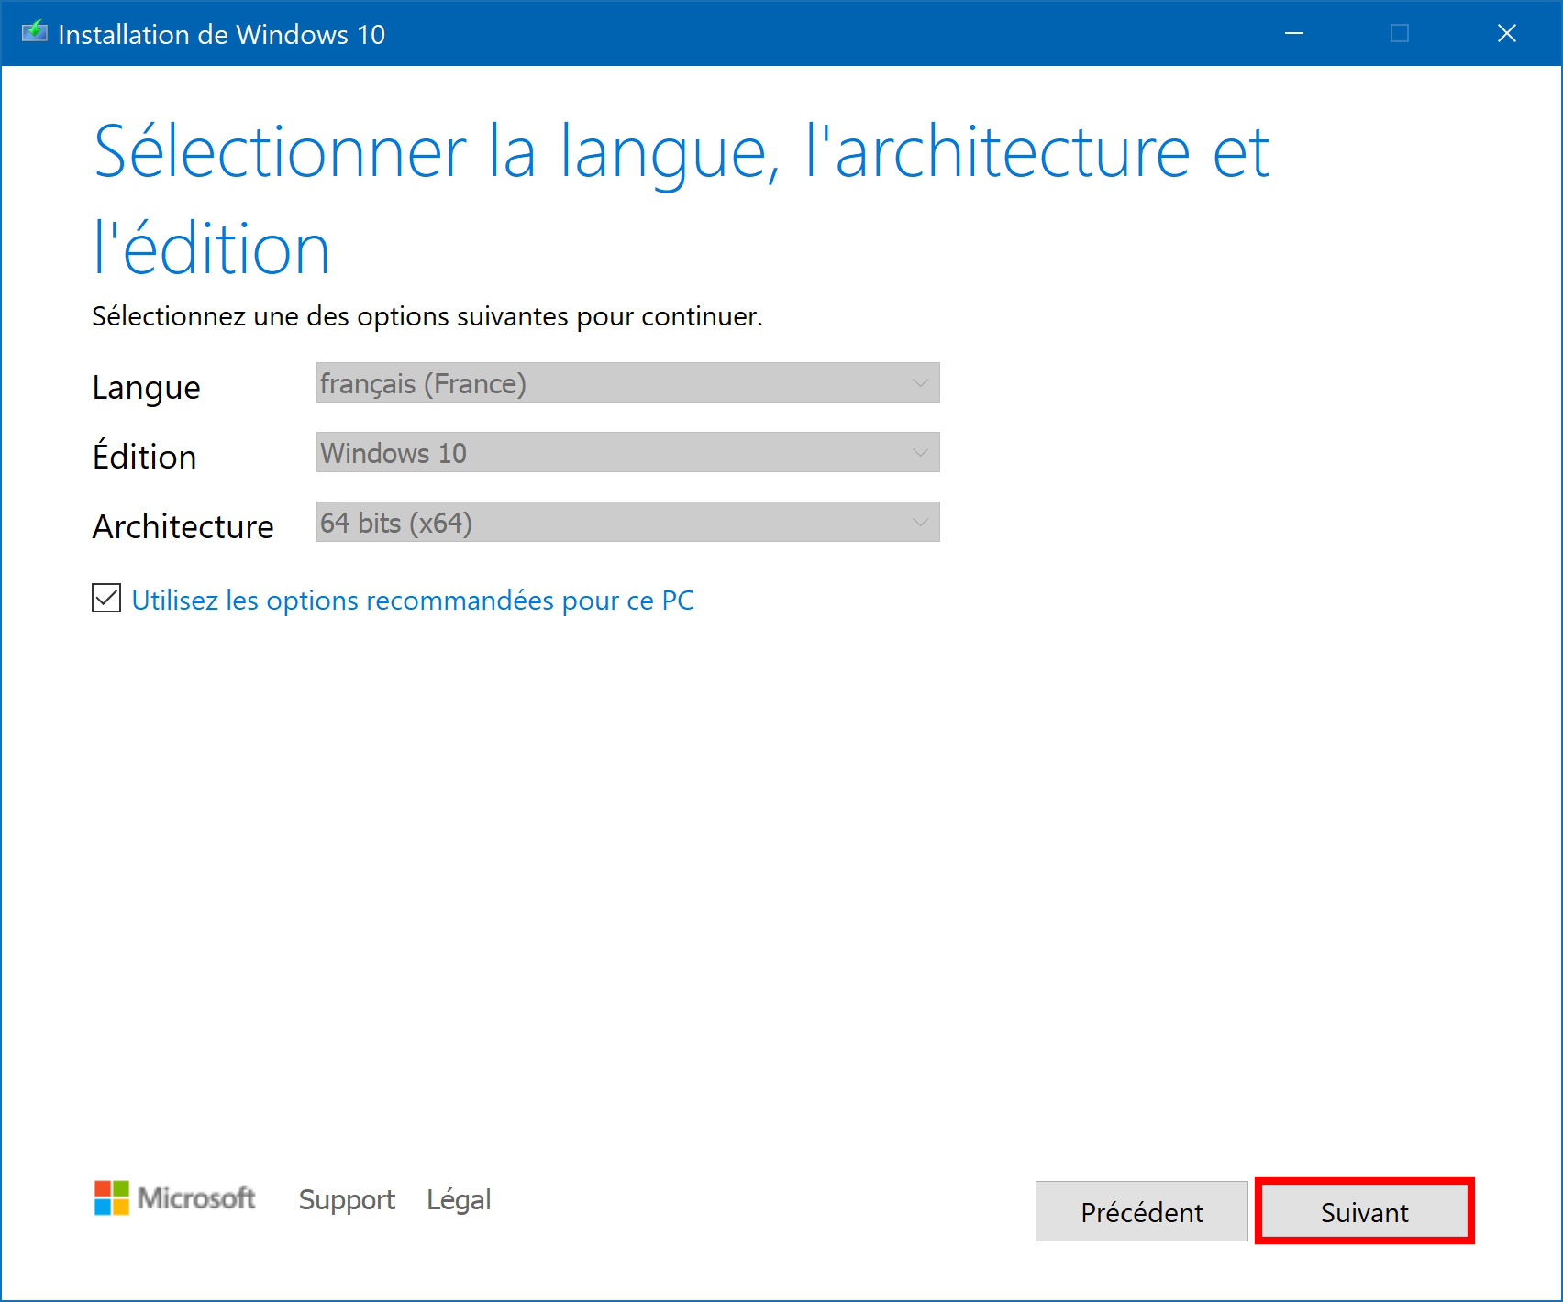The image size is (1563, 1302).
Task: Click the Microsoft logo
Action: click(174, 1198)
